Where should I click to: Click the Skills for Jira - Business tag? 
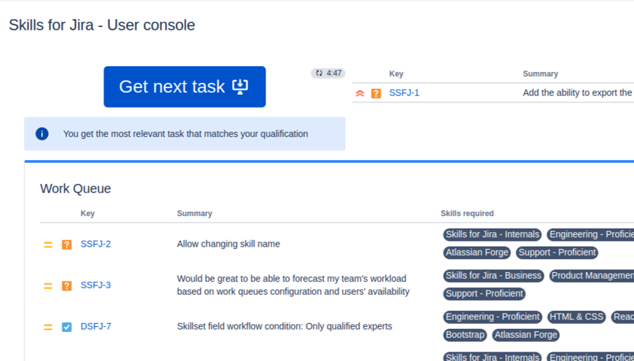pyautogui.click(x=494, y=276)
